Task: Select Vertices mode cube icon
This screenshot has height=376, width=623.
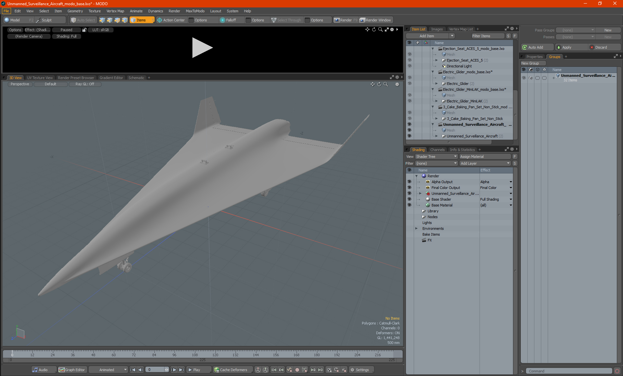Action: point(102,20)
